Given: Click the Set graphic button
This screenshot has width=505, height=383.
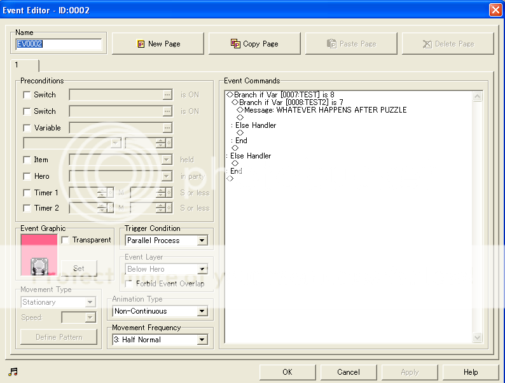Looking at the screenshot, I should (x=78, y=268).
